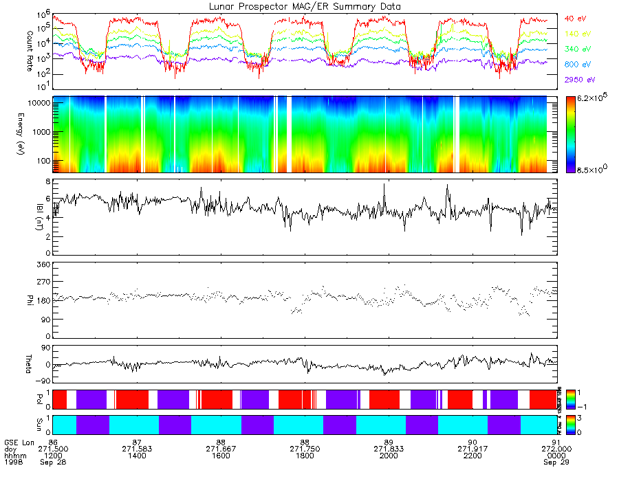Click the "1400" time tick label
Screen dimensions: 619x481
click(x=137, y=456)
